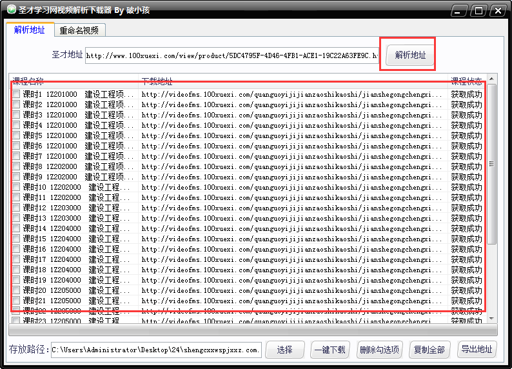This screenshot has width=512, height=369.
Task: Toggle the 课时15 checkbox
Action: pos(16,239)
